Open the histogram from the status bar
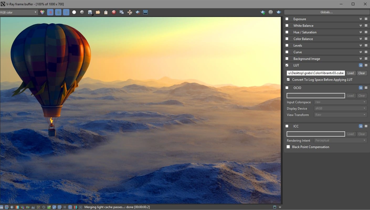Screen dimensions: 370x210 click(33, 207)
